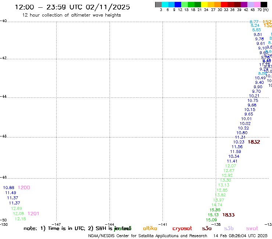
Task: Click the wave height value 12.07
Action: point(231,166)
